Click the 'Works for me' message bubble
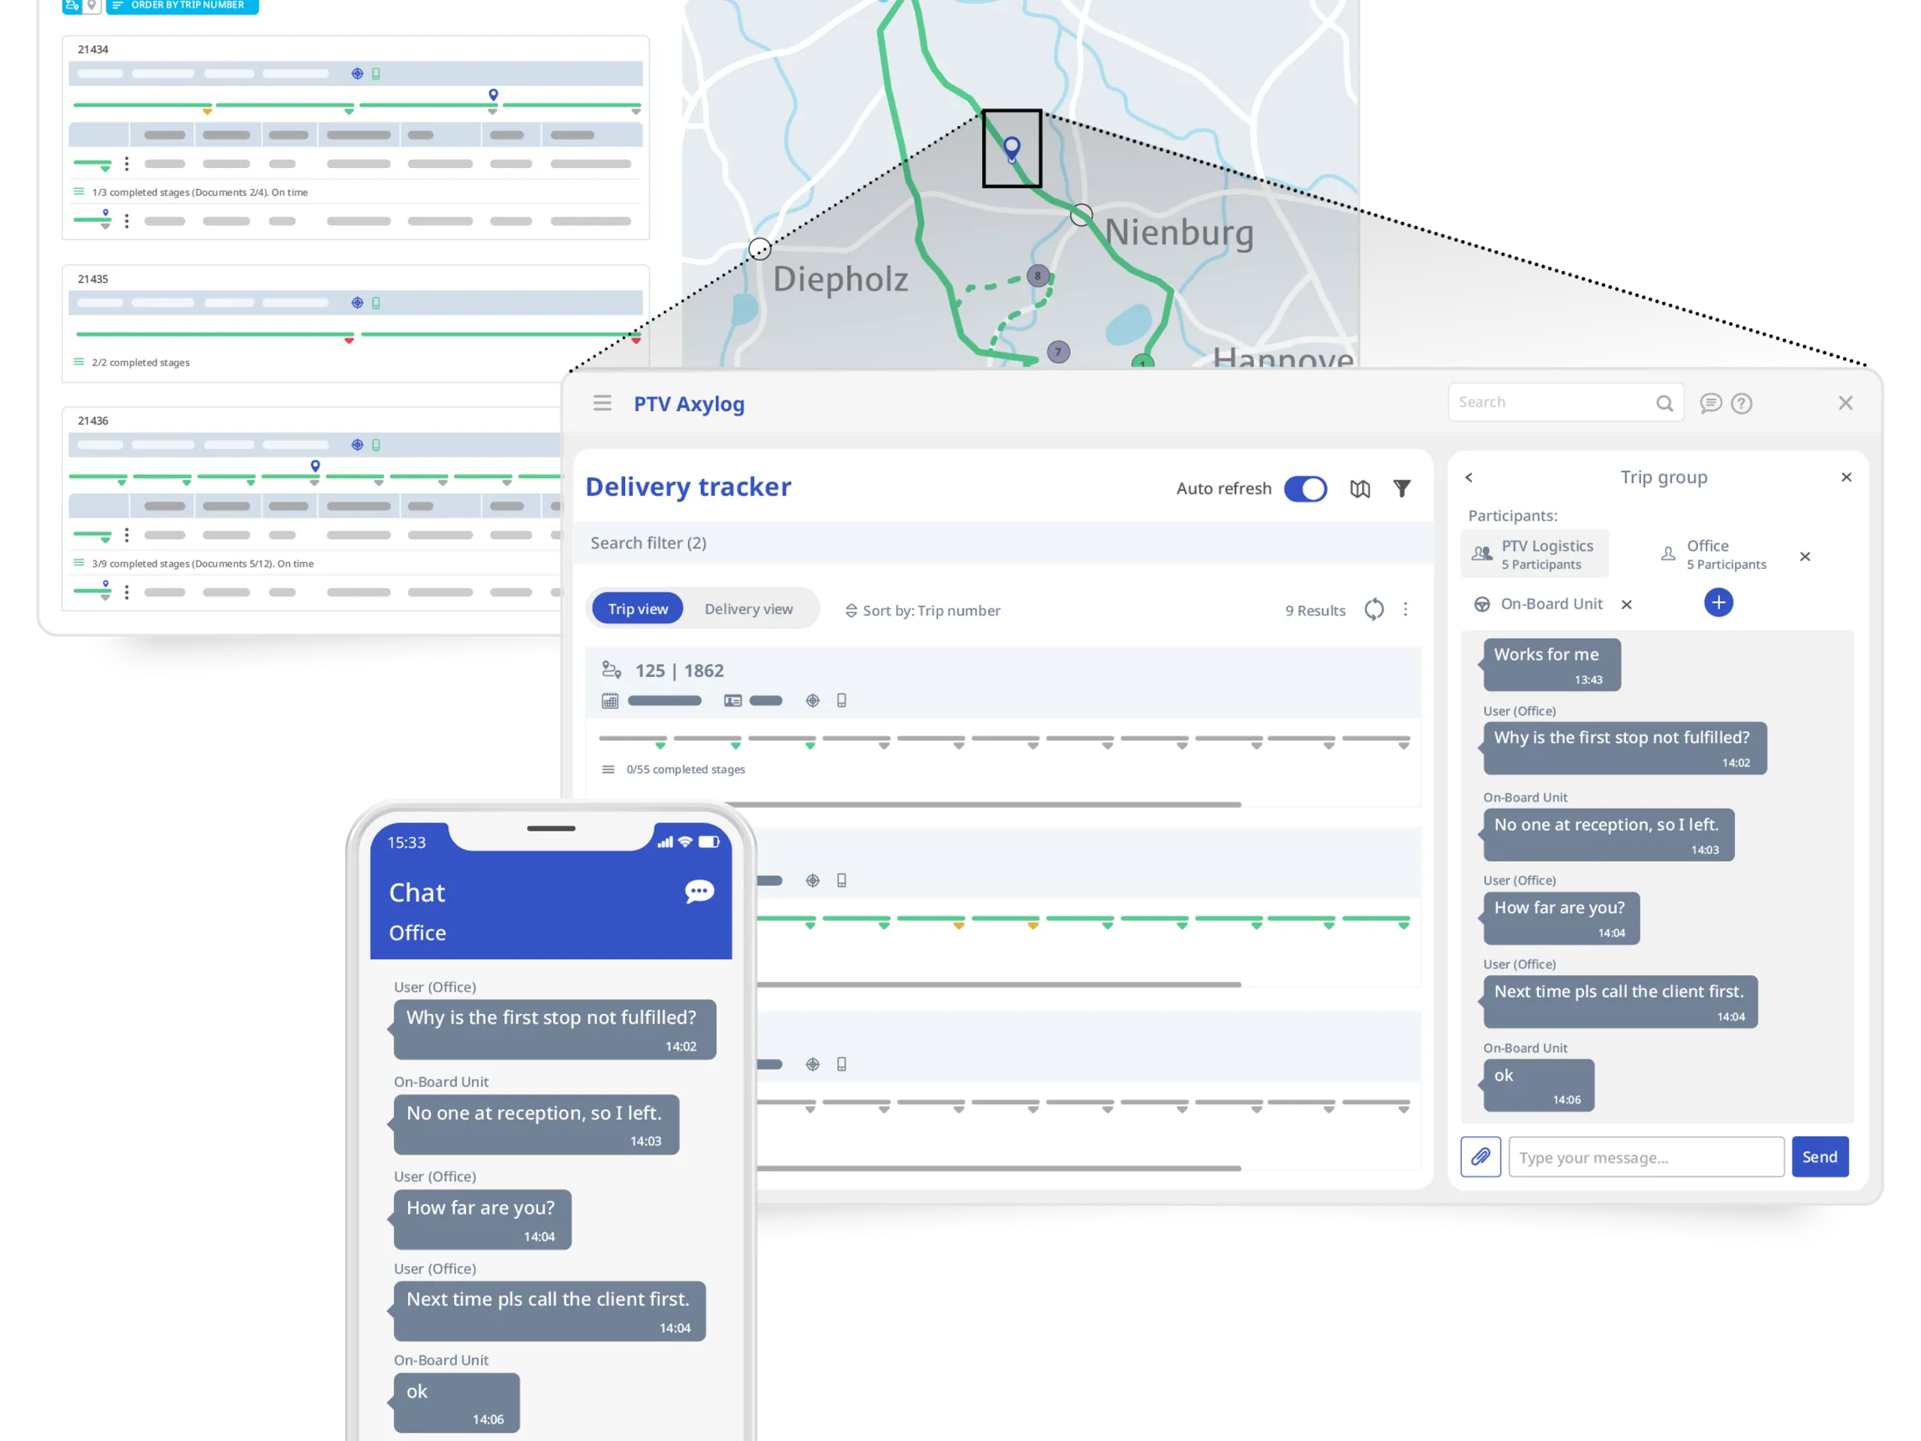The image size is (1921, 1441). 1551,666
